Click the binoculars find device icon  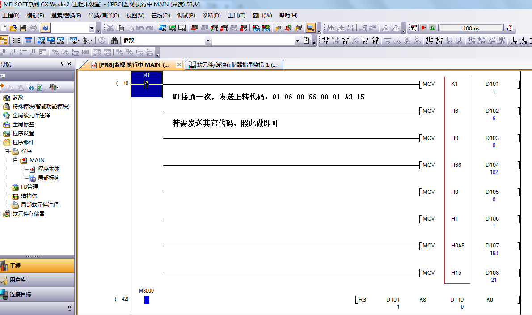[x=114, y=40]
